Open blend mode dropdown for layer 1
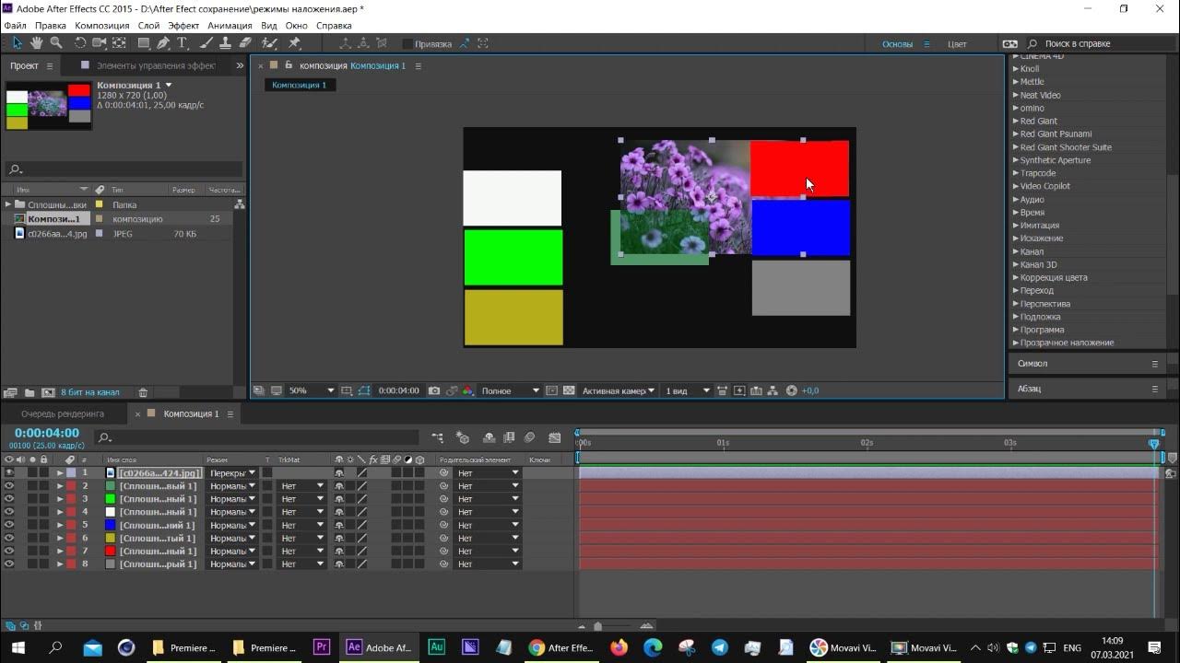This screenshot has height=663, width=1180. click(x=232, y=472)
